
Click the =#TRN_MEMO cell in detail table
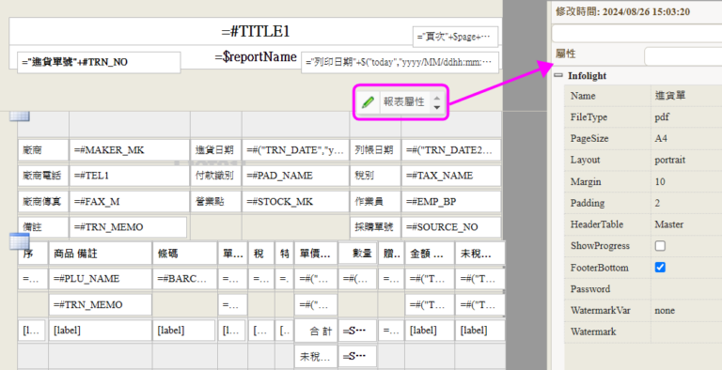100,304
